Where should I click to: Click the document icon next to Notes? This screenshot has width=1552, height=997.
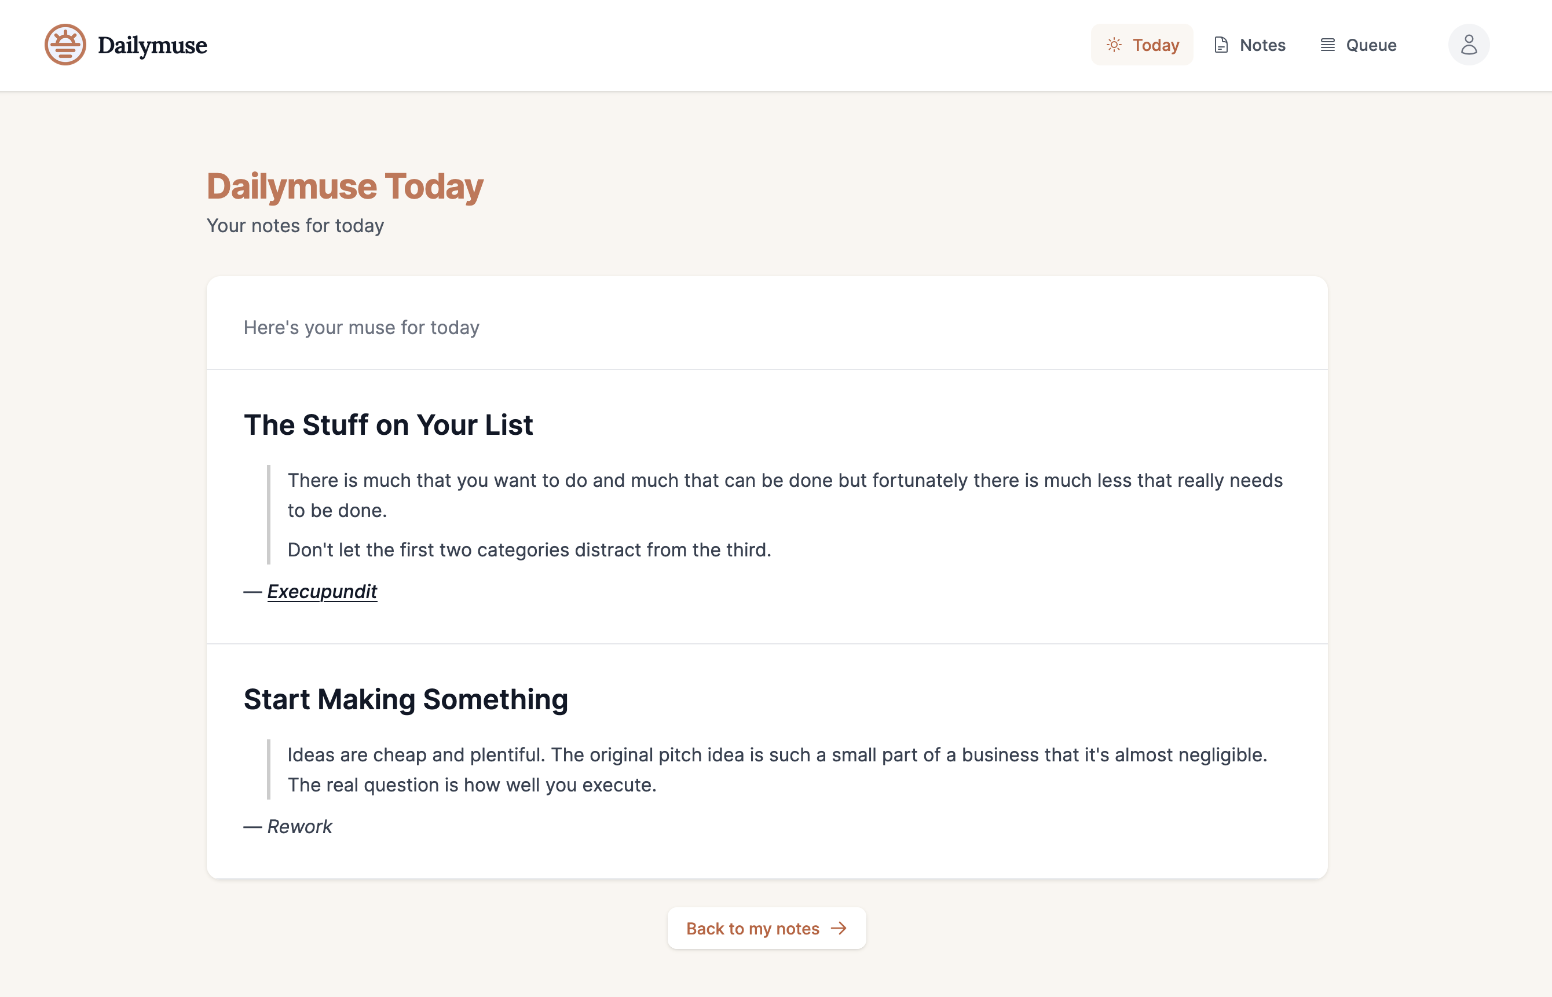[1221, 45]
